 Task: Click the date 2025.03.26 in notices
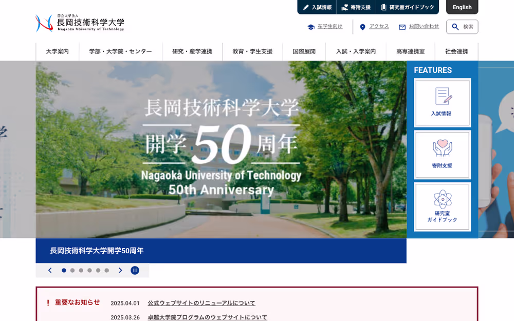pyautogui.click(x=125, y=317)
